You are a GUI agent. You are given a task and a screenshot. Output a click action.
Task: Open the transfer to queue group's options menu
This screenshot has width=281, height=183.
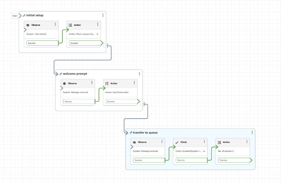(x=252, y=133)
